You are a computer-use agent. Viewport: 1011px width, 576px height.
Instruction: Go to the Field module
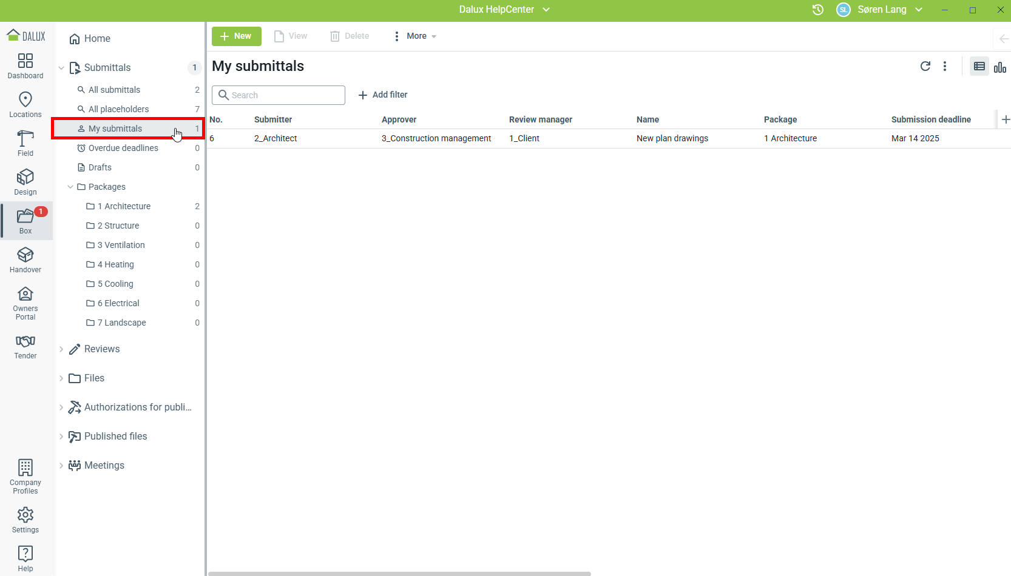click(25, 144)
